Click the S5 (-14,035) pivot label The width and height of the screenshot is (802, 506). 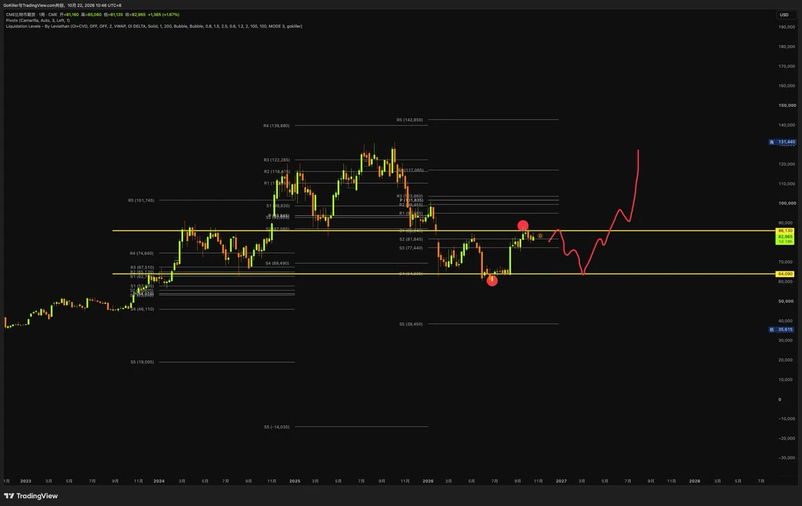[277, 427]
